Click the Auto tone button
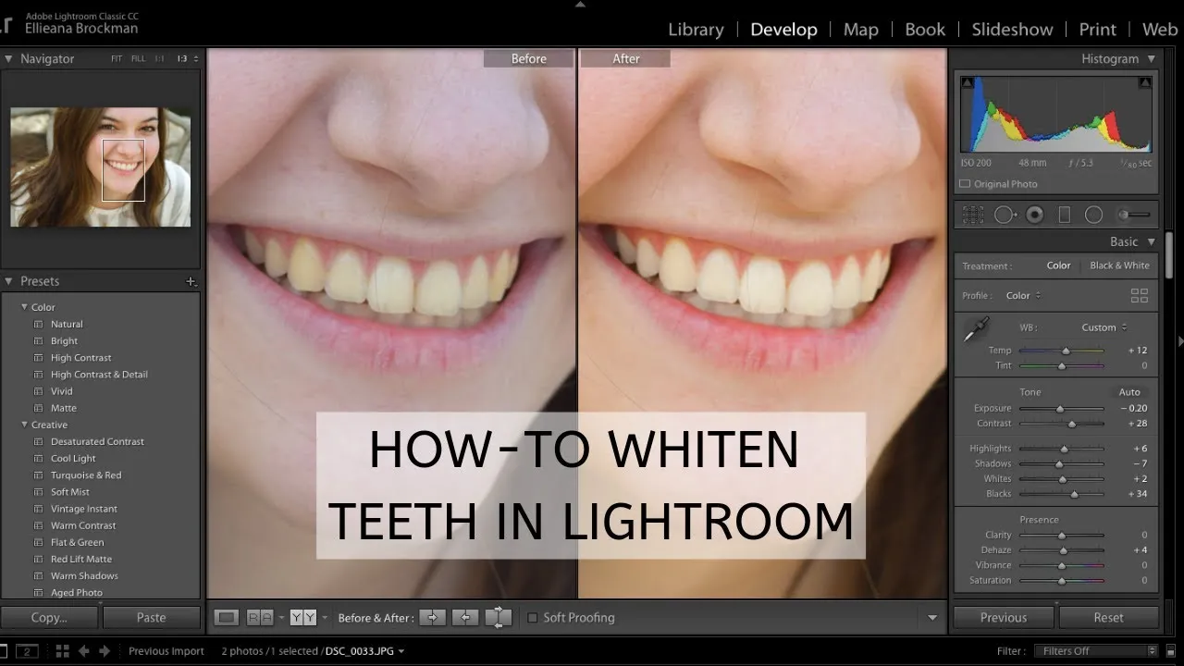The image size is (1184, 666). click(x=1129, y=392)
